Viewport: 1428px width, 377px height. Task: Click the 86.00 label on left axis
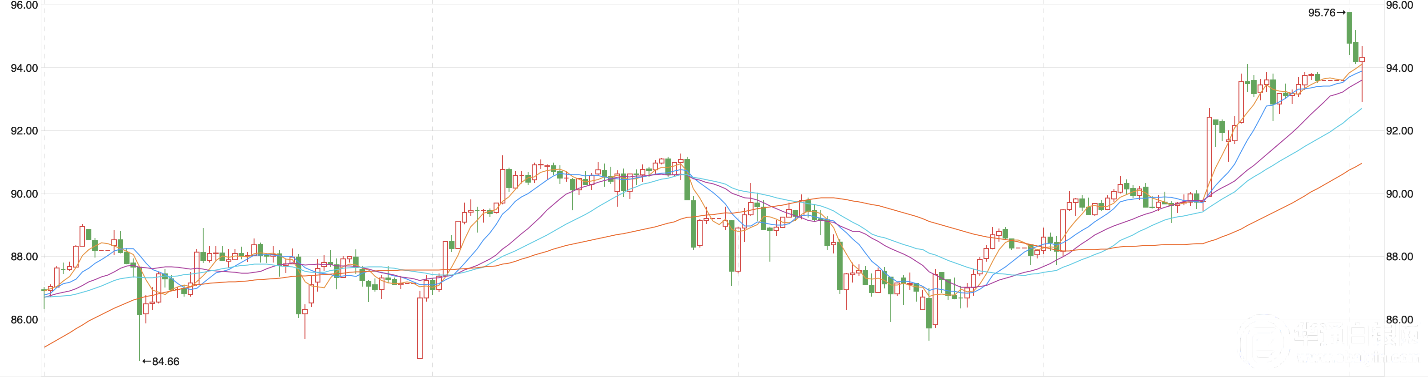click(25, 320)
